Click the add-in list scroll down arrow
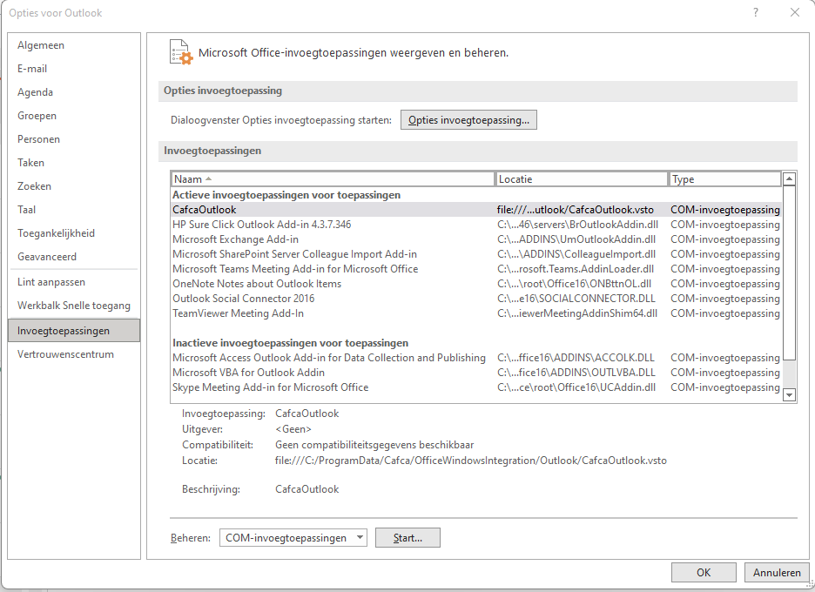Image resolution: width=815 pixels, height=592 pixels. click(789, 395)
